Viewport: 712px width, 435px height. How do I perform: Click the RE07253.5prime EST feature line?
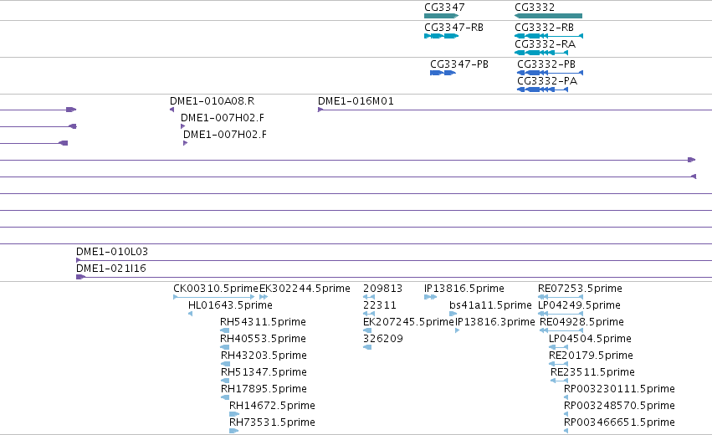click(561, 297)
